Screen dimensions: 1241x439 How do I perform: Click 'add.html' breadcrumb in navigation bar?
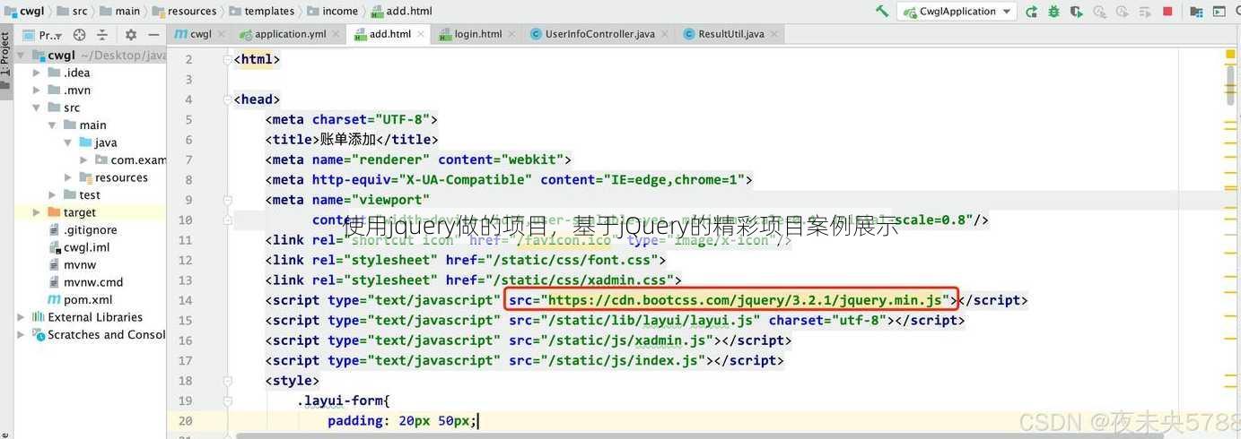401,12
